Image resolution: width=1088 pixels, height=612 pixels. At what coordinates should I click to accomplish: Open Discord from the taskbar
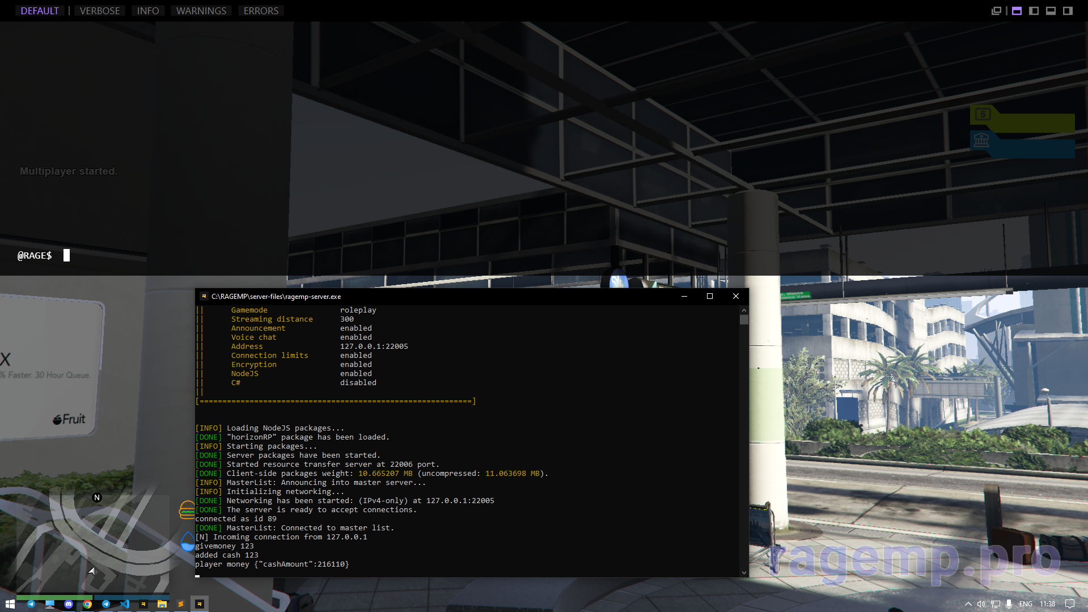coord(69,604)
